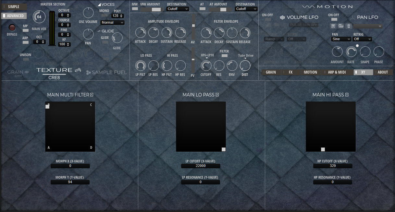Click the KF 100 stepper arrows
The height and width of the screenshot is (212, 395).
[68, 44]
